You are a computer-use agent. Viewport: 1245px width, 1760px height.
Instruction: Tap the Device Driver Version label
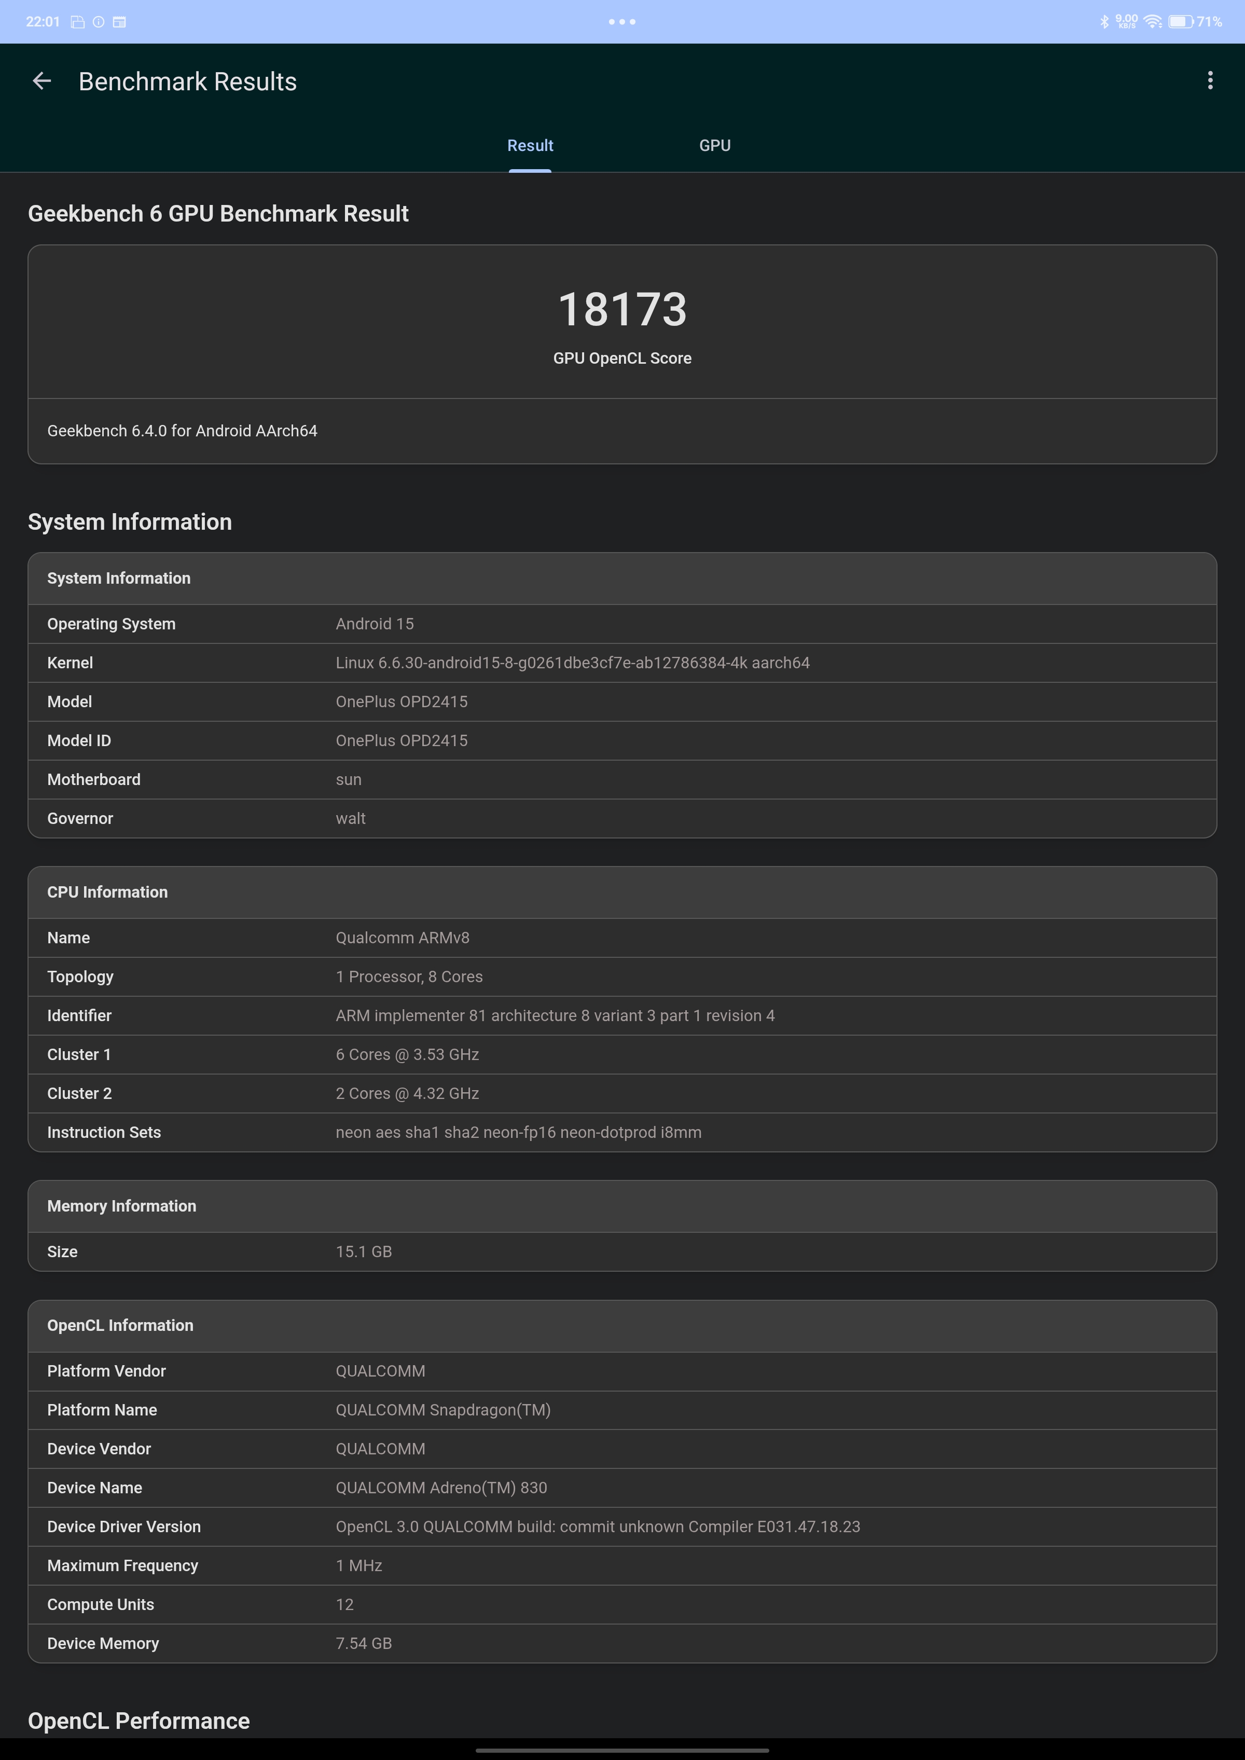pyautogui.click(x=123, y=1527)
